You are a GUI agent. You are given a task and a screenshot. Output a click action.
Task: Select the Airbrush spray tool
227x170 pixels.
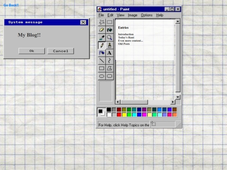tap(102, 53)
